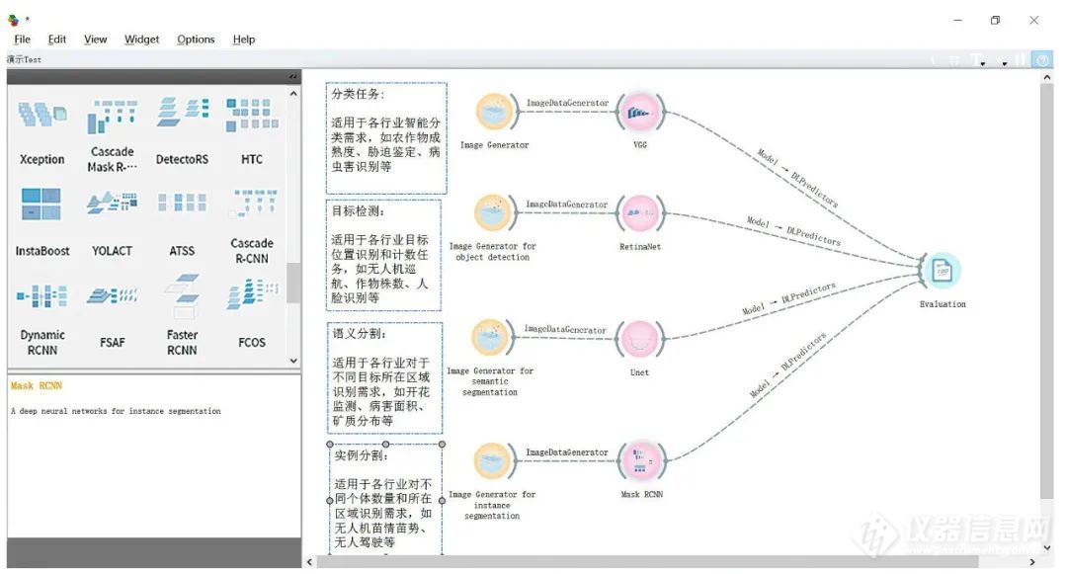
Task: Click widget list scroll-down arrow
Action: (293, 362)
